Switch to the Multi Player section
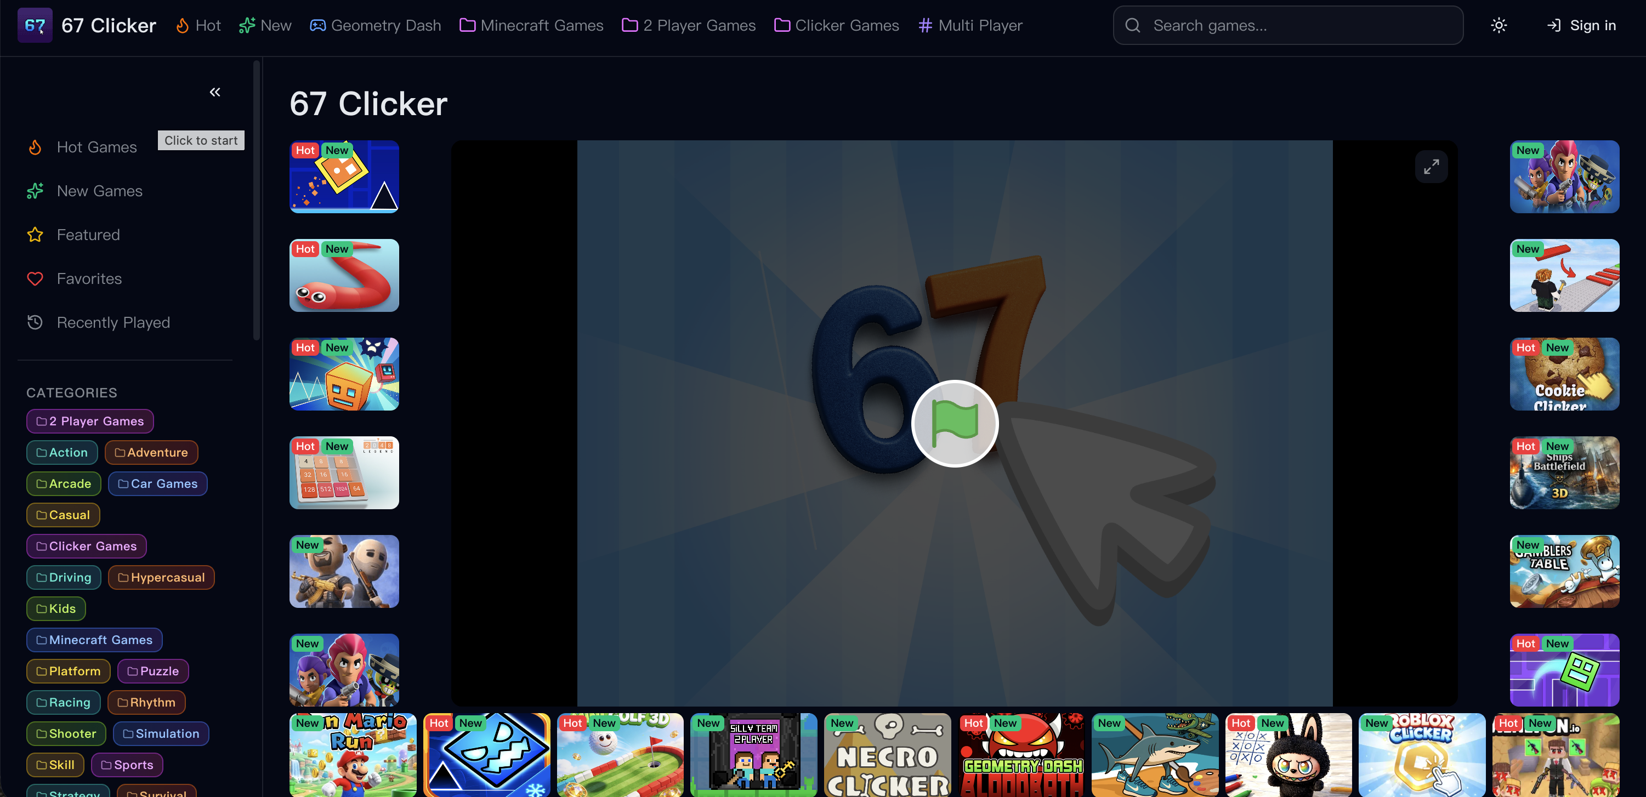The image size is (1646, 797). coord(970,26)
